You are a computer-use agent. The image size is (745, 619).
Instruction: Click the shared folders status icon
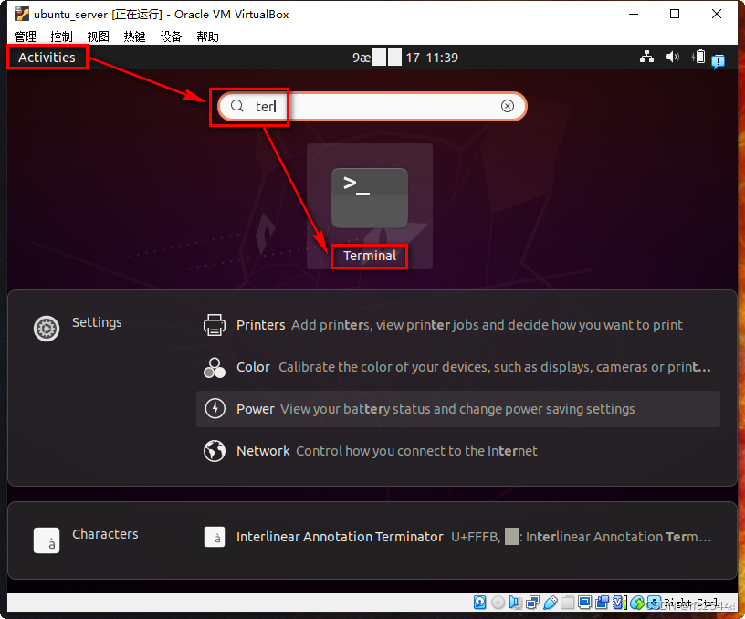tap(567, 603)
